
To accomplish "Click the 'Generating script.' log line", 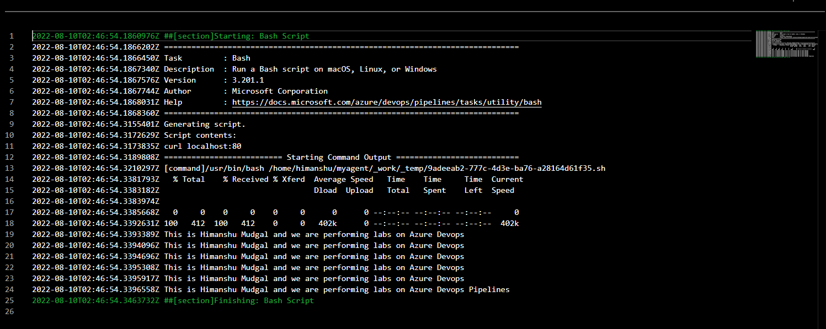I will 138,124.
